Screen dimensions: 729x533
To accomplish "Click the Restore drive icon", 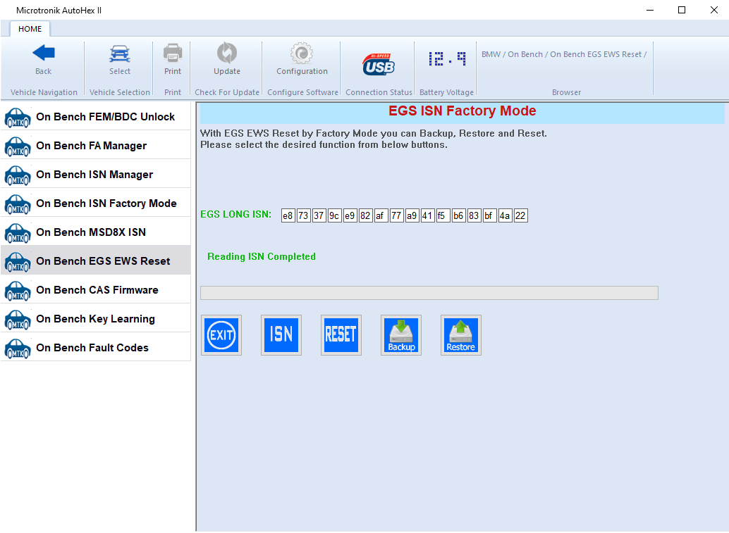I will pyautogui.click(x=461, y=335).
